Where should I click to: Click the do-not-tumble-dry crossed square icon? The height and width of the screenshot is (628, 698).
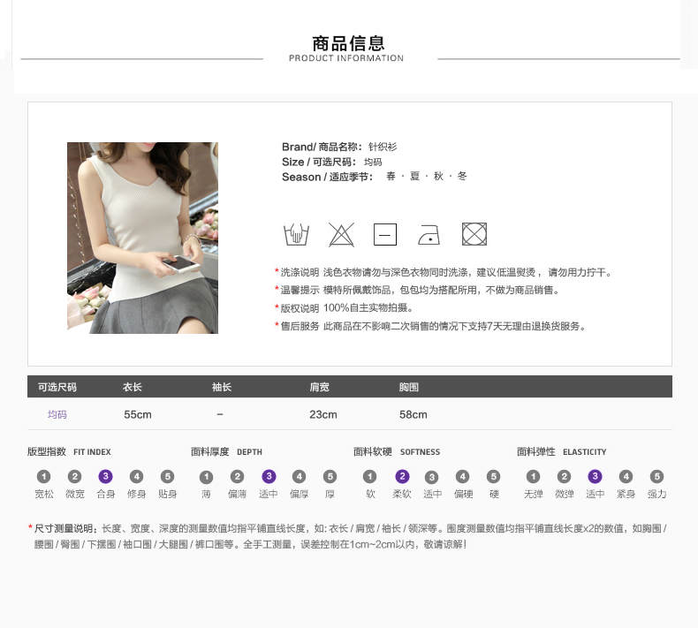pos(474,235)
